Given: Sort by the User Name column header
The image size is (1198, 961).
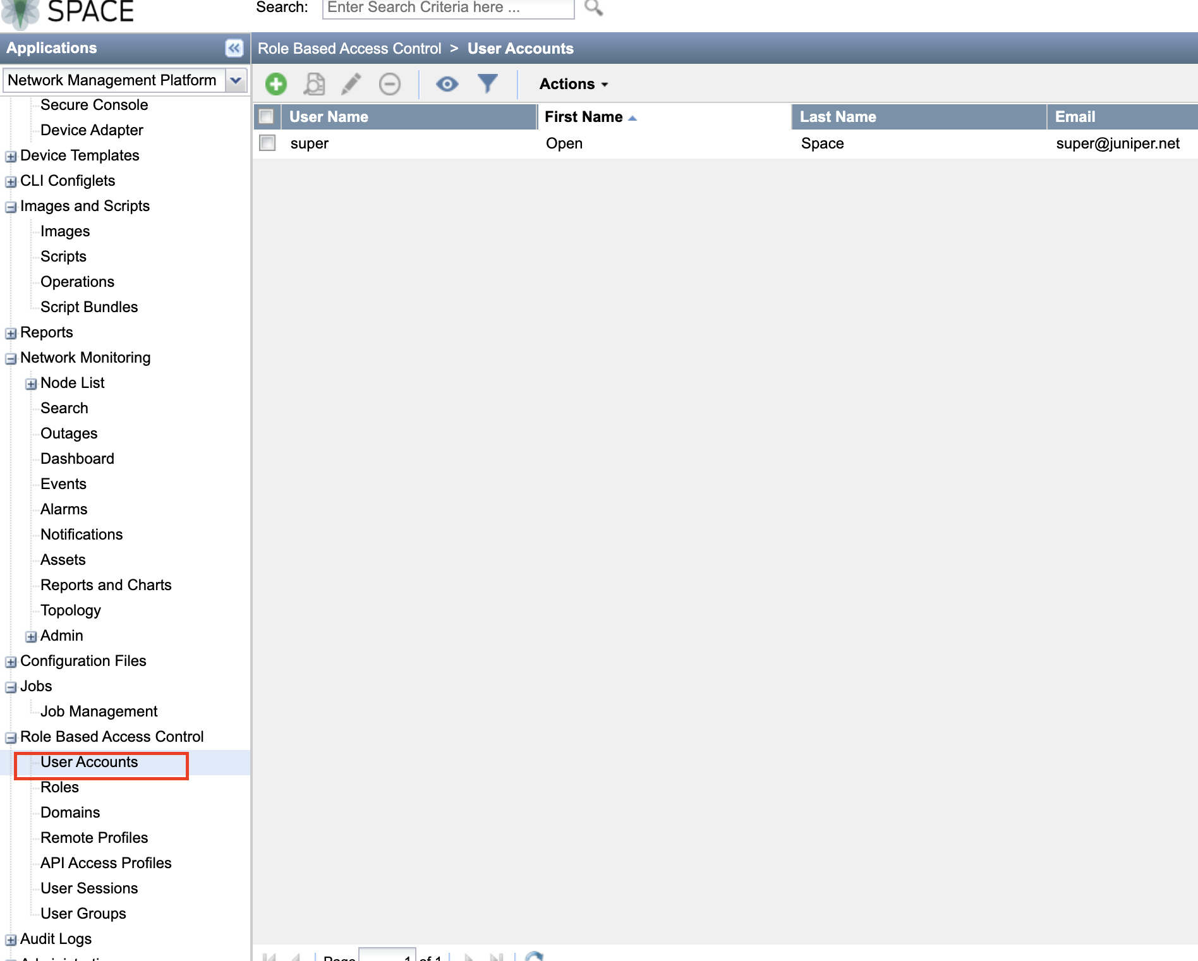Looking at the screenshot, I should [x=409, y=117].
